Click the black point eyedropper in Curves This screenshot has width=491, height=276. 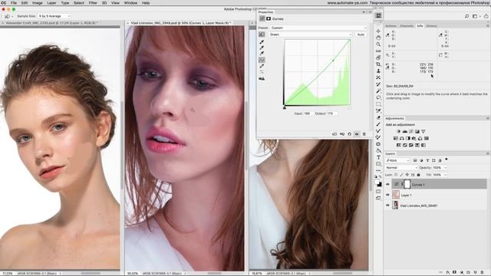point(262,41)
